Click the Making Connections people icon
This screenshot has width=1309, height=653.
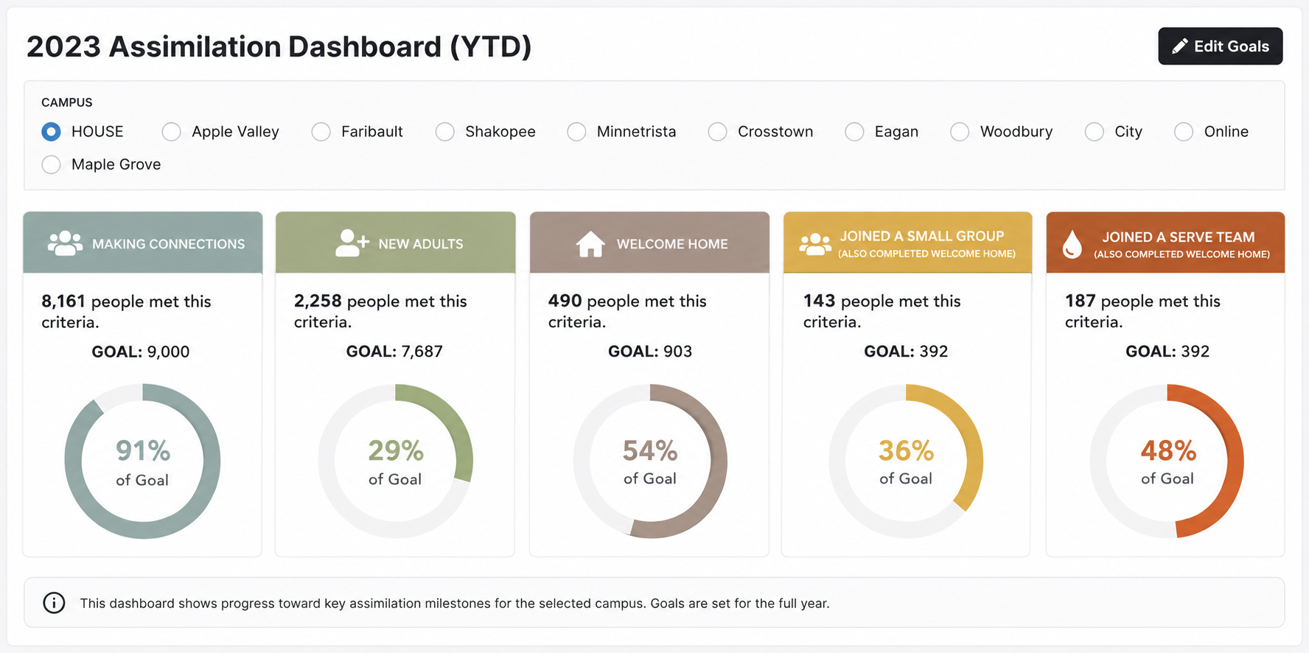65,243
